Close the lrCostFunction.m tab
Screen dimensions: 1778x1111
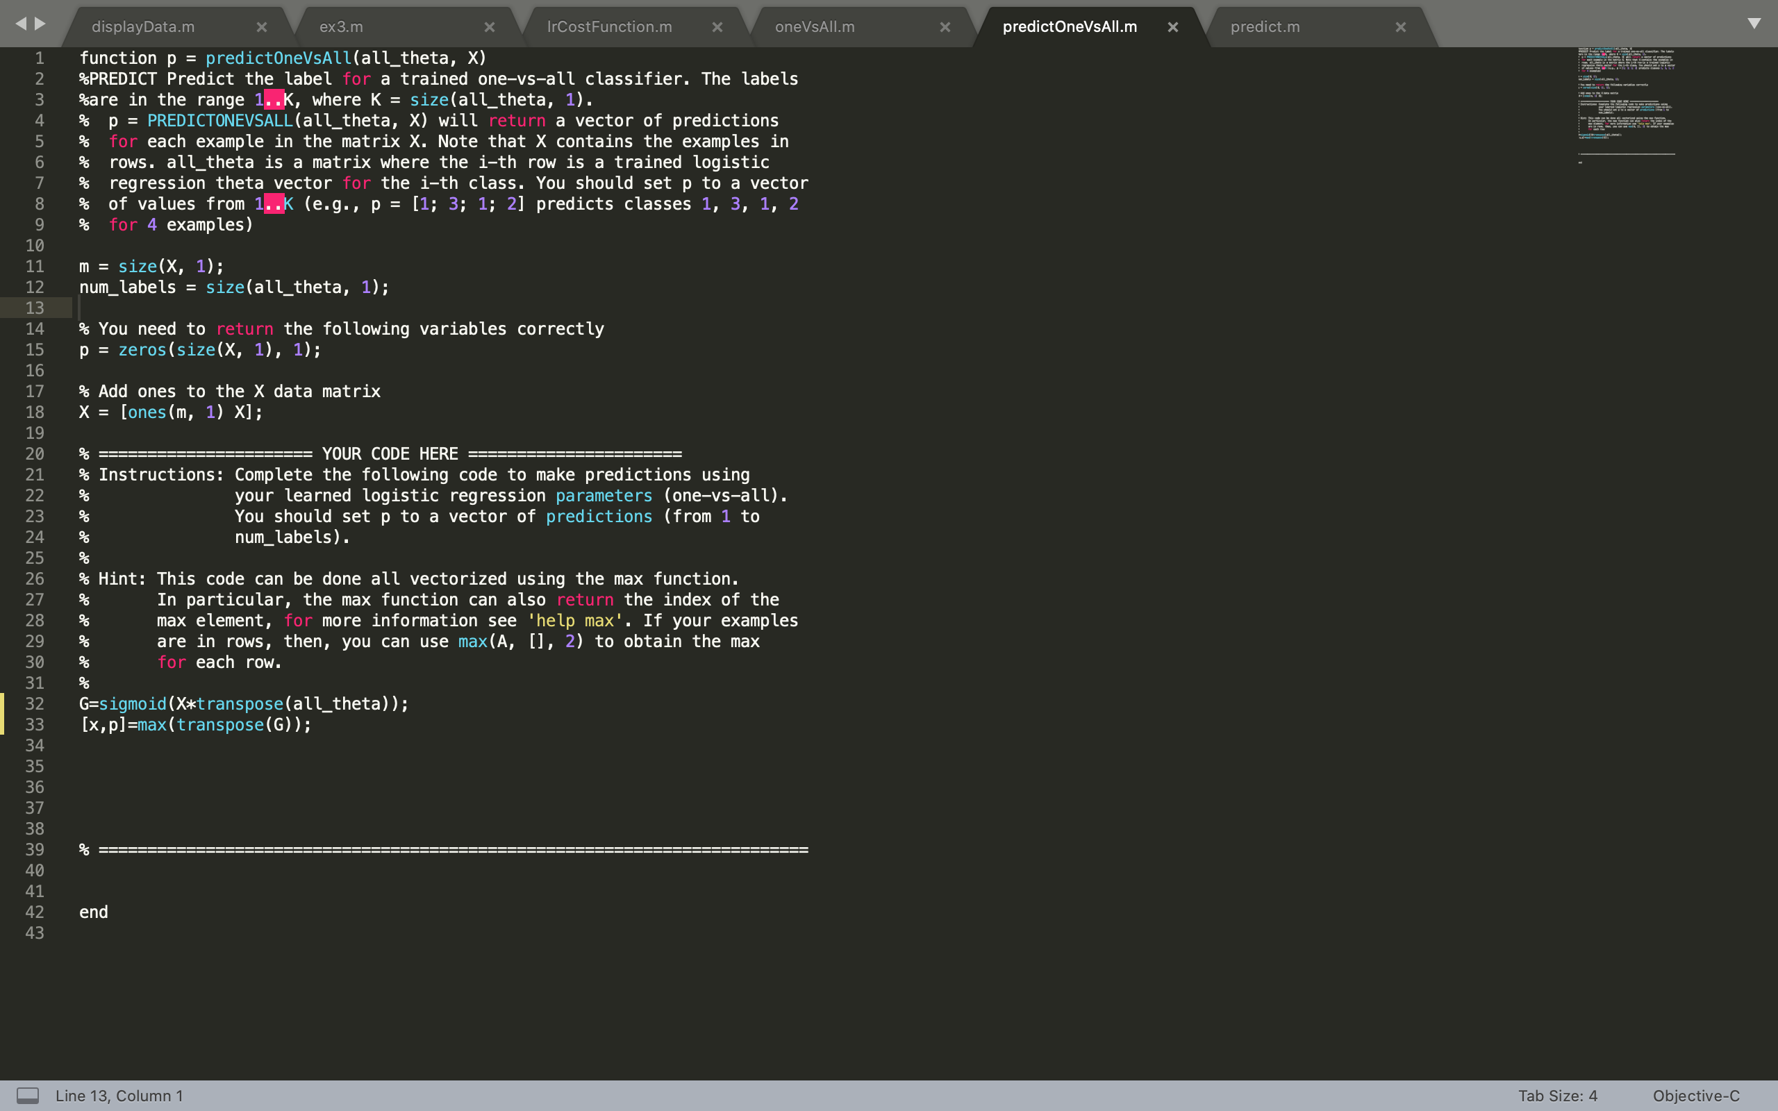pyautogui.click(x=717, y=27)
